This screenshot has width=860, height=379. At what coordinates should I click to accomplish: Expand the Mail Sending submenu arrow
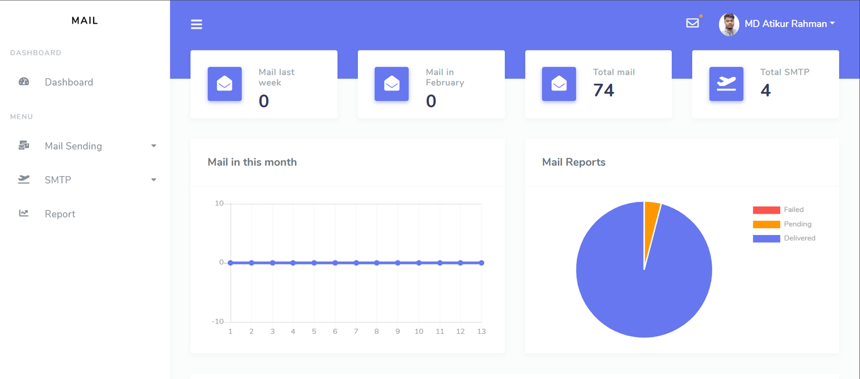click(x=154, y=146)
